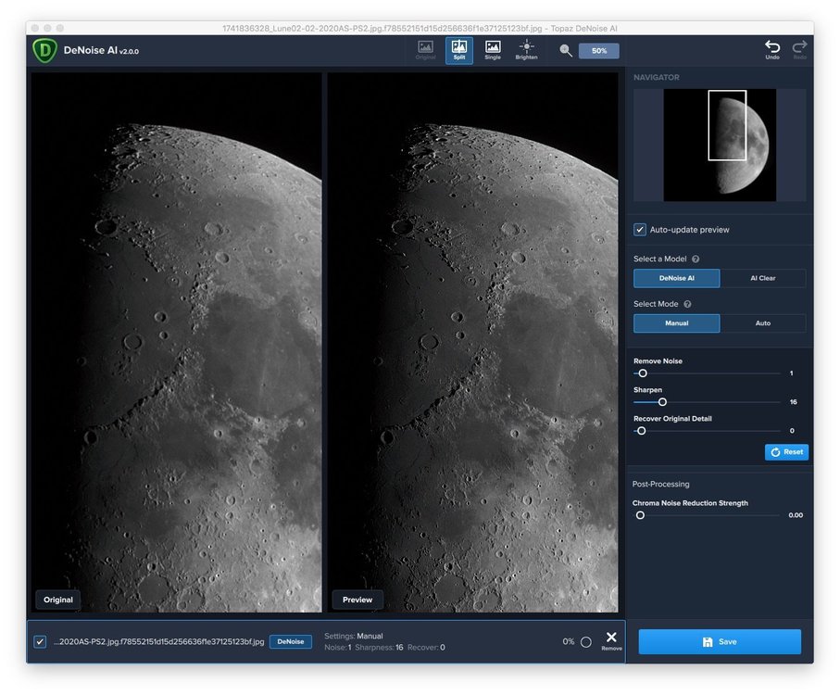Save the processed image
The width and height of the screenshot is (840, 695).
tap(720, 642)
